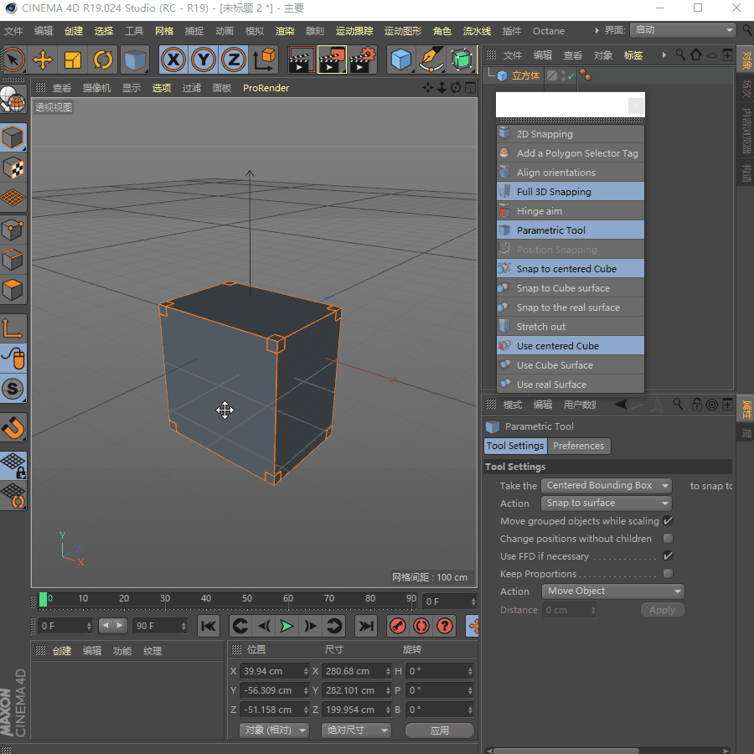Click the 应用 button in coordinates panel
The height and width of the screenshot is (754, 754).
coord(440,731)
